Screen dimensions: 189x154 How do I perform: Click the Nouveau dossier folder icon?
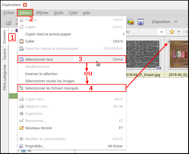[x=22, y=128]
